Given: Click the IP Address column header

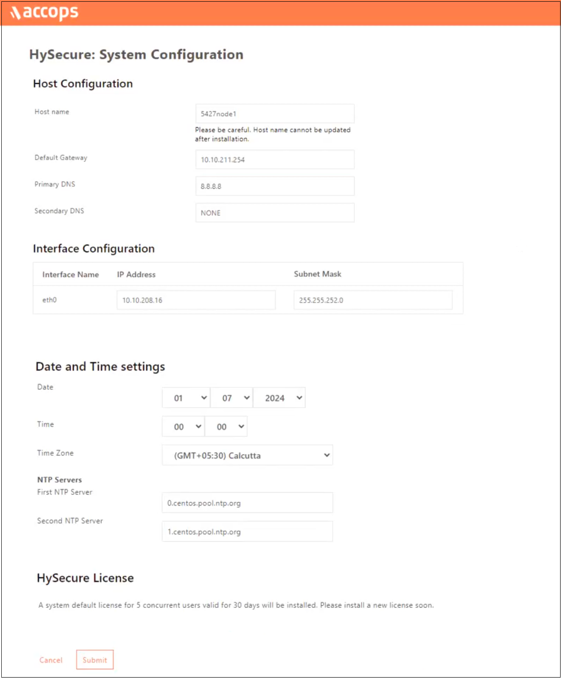Looking at the screenshot, I should (x=136, y=275).
